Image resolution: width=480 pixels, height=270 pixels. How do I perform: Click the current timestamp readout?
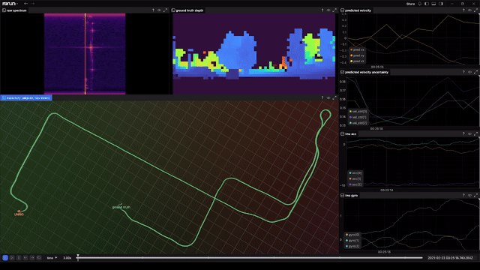[450, 258]
